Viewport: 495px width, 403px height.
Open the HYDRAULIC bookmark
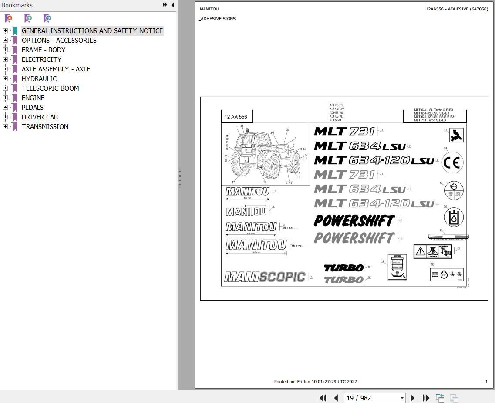39,79
